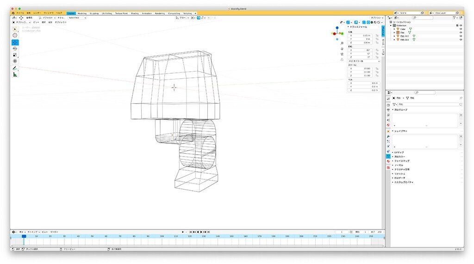Open Material properties tab icon
This screenshot has width=474, height=264.
click(388, 162)
